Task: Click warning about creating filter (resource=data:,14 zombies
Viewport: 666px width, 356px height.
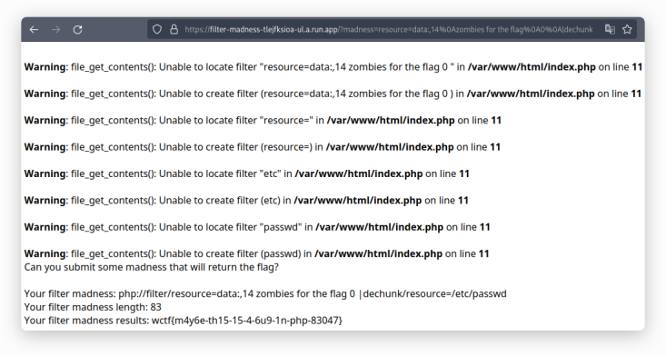Action: 333,94
